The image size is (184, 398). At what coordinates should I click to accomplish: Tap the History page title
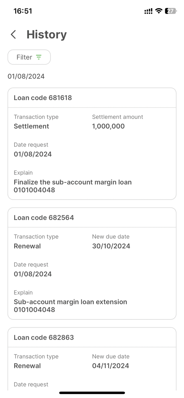click(x=47, y=35)
